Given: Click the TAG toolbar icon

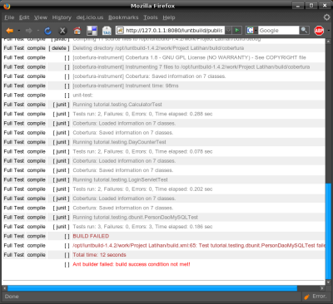Looking at the screenshot, I should (x=107, y=31).
